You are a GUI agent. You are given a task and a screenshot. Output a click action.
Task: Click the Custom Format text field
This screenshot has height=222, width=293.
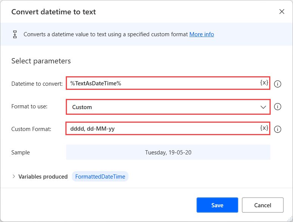coord(163,129)
